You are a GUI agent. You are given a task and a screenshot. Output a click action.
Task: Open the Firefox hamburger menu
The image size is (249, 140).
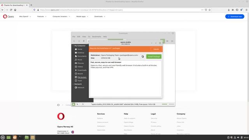pyautogui.click(x=246, y=10)
